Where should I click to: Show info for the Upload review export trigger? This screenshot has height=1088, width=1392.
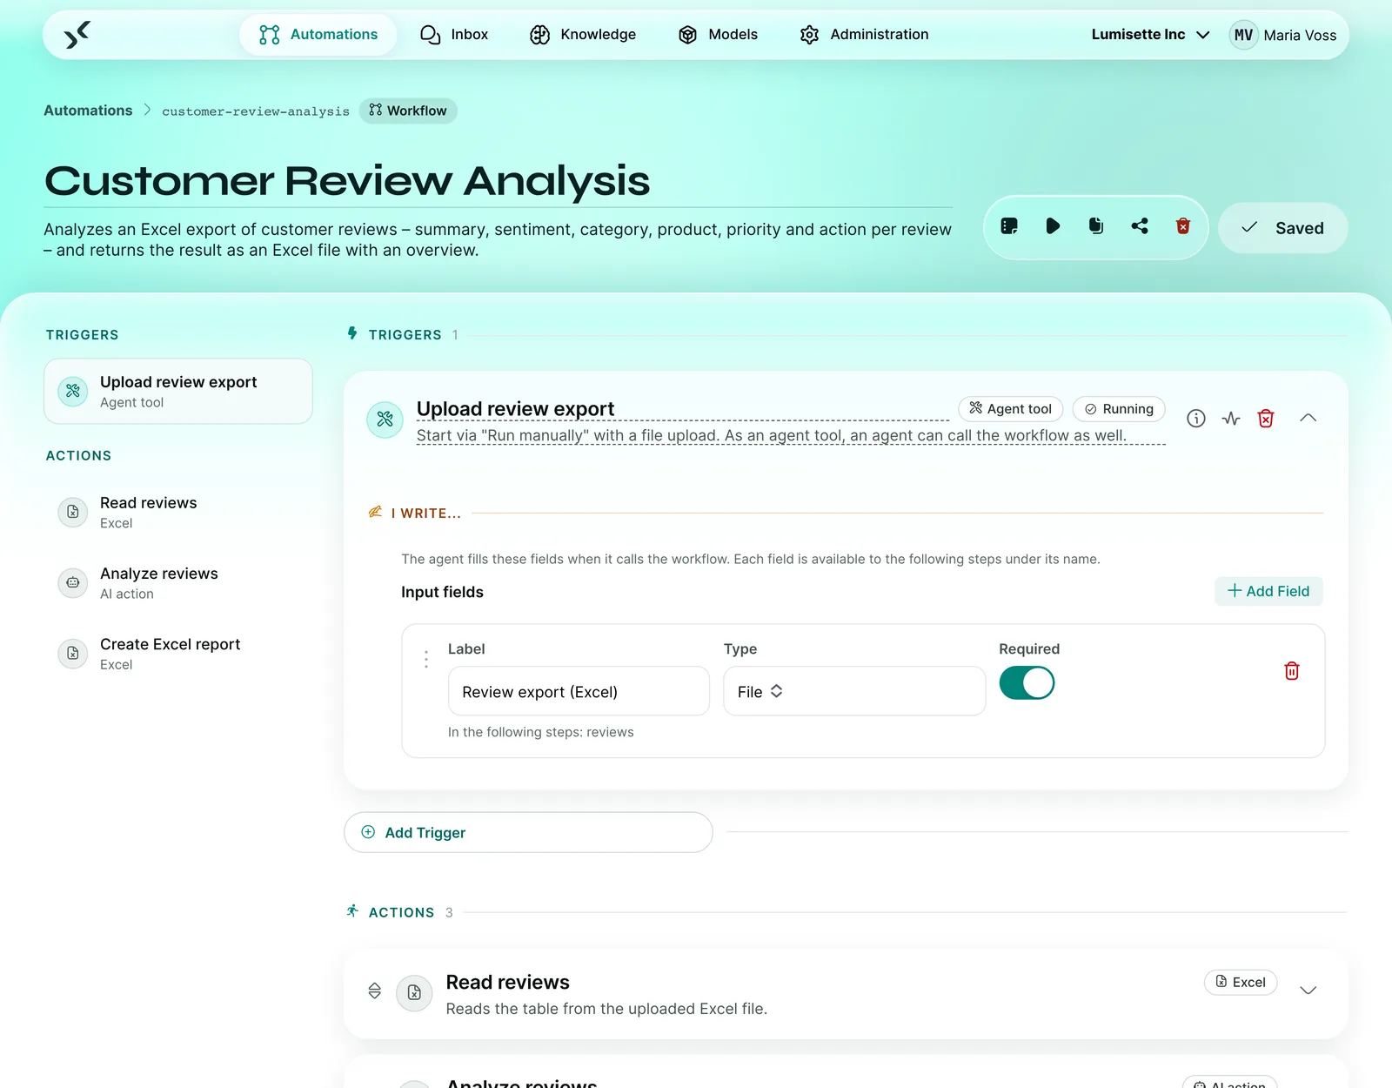click(1196, 419)
